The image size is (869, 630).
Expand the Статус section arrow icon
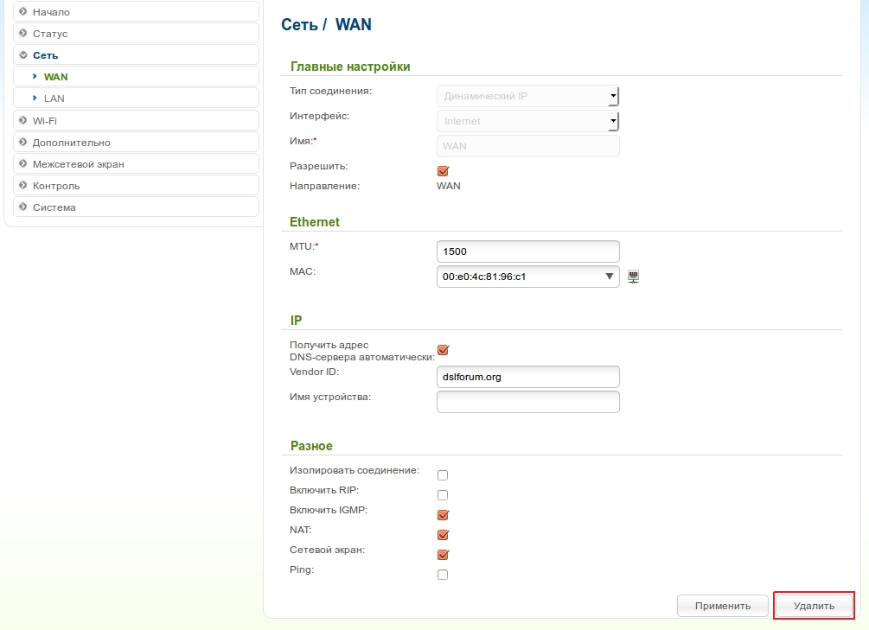(x=23, y=34)
